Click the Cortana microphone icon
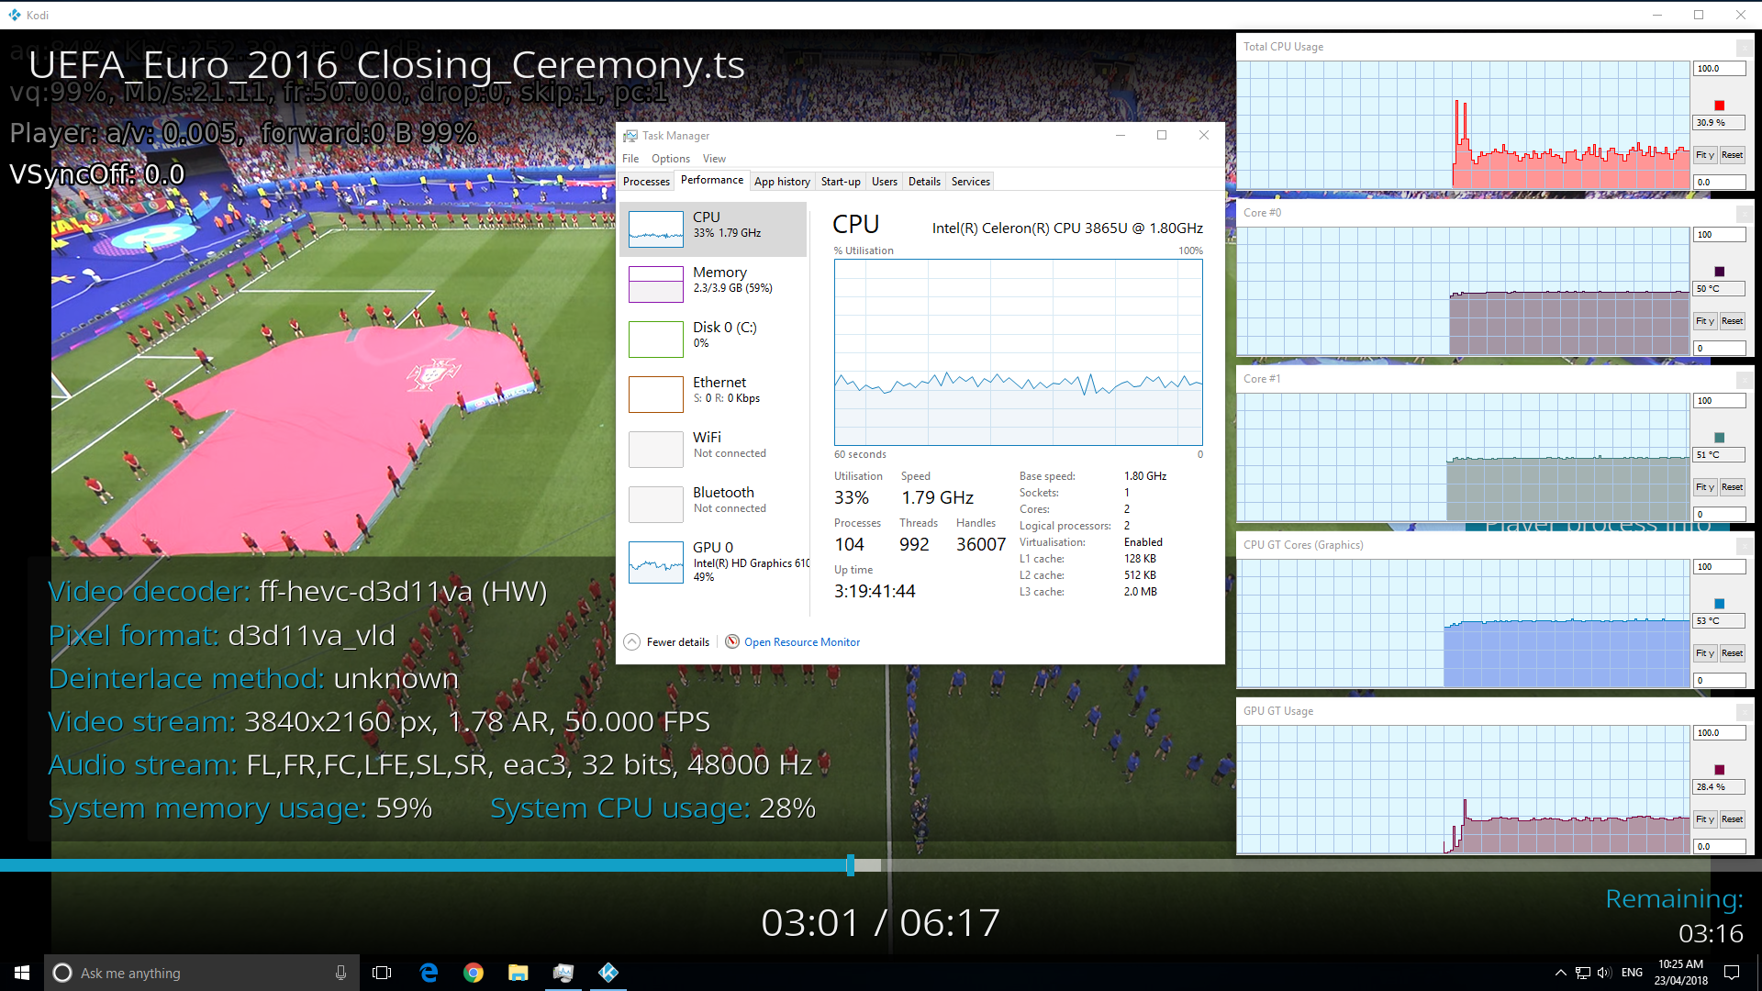This screenshot has width=1762, height=991. tap(340, 973)
